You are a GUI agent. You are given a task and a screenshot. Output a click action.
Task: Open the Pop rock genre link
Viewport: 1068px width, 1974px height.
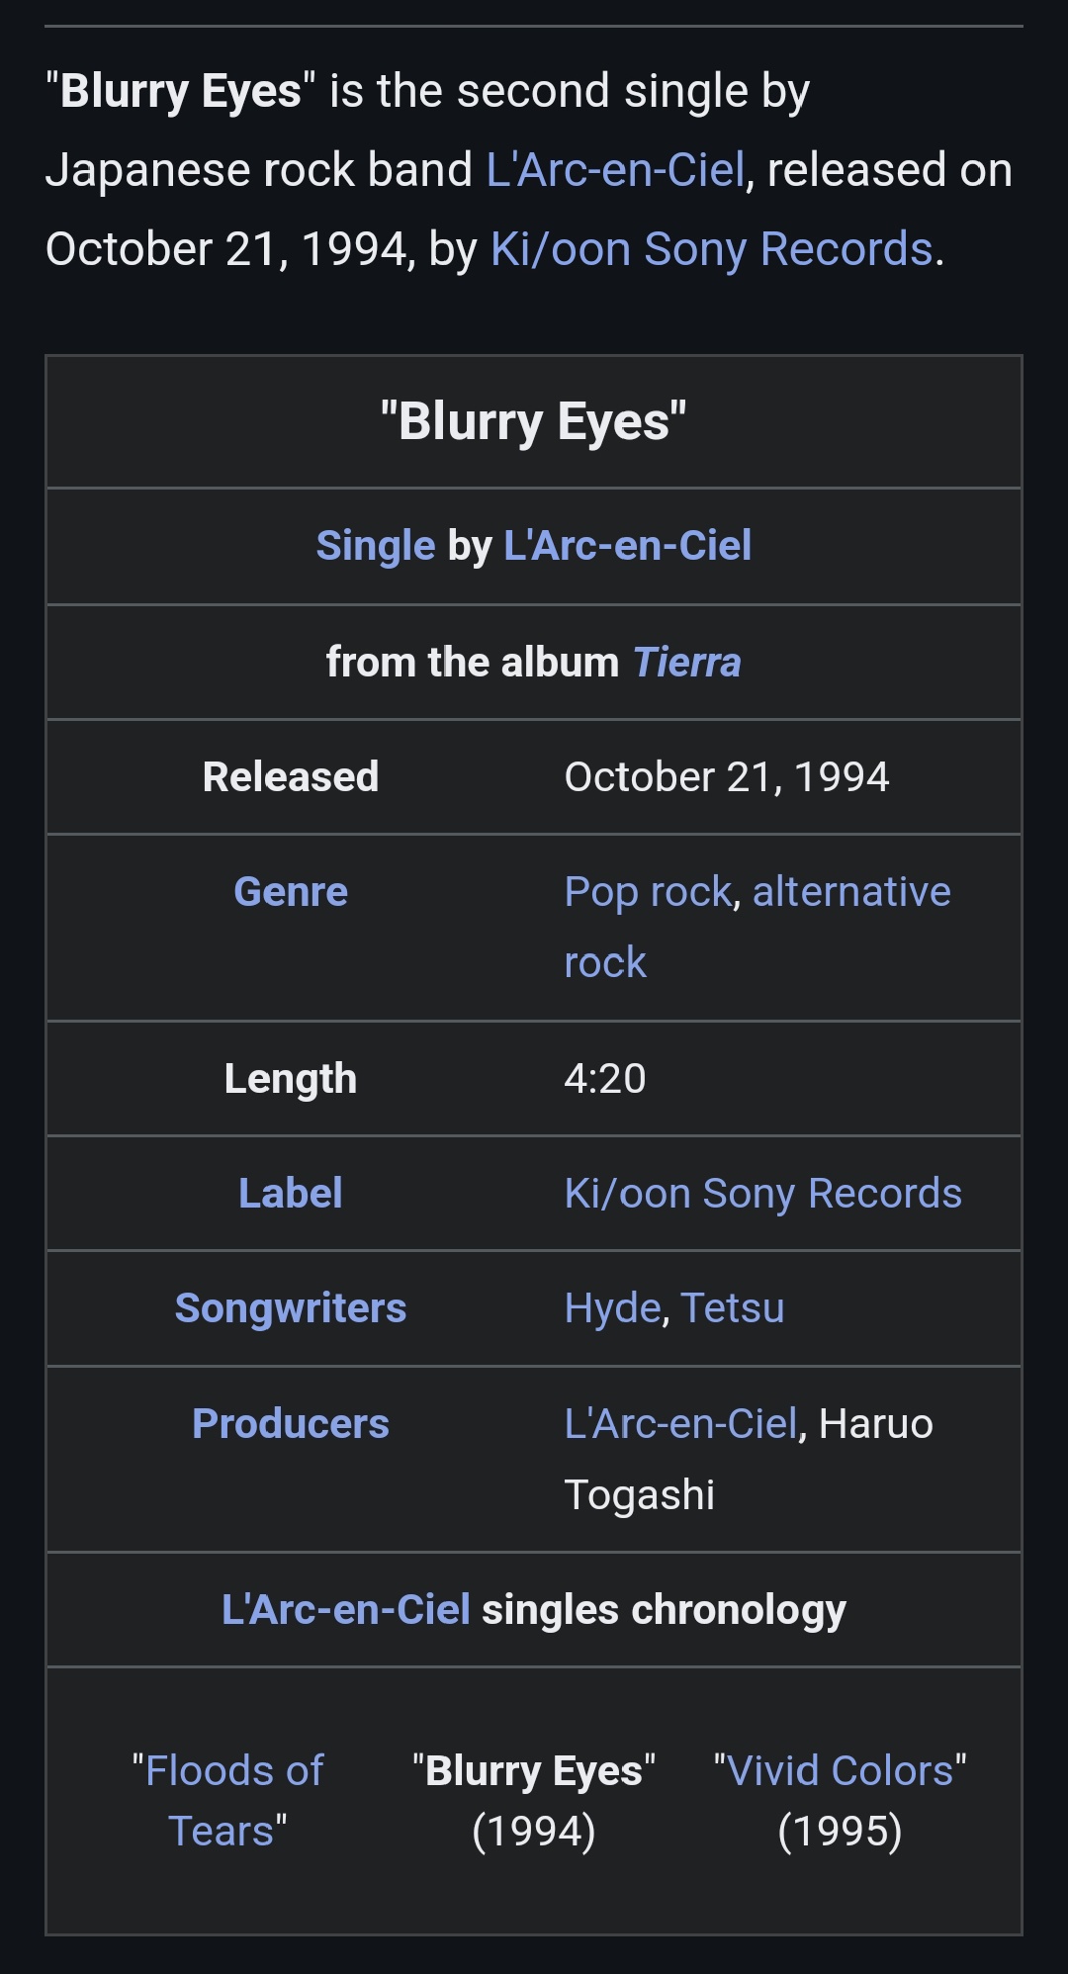pos(648,892)
